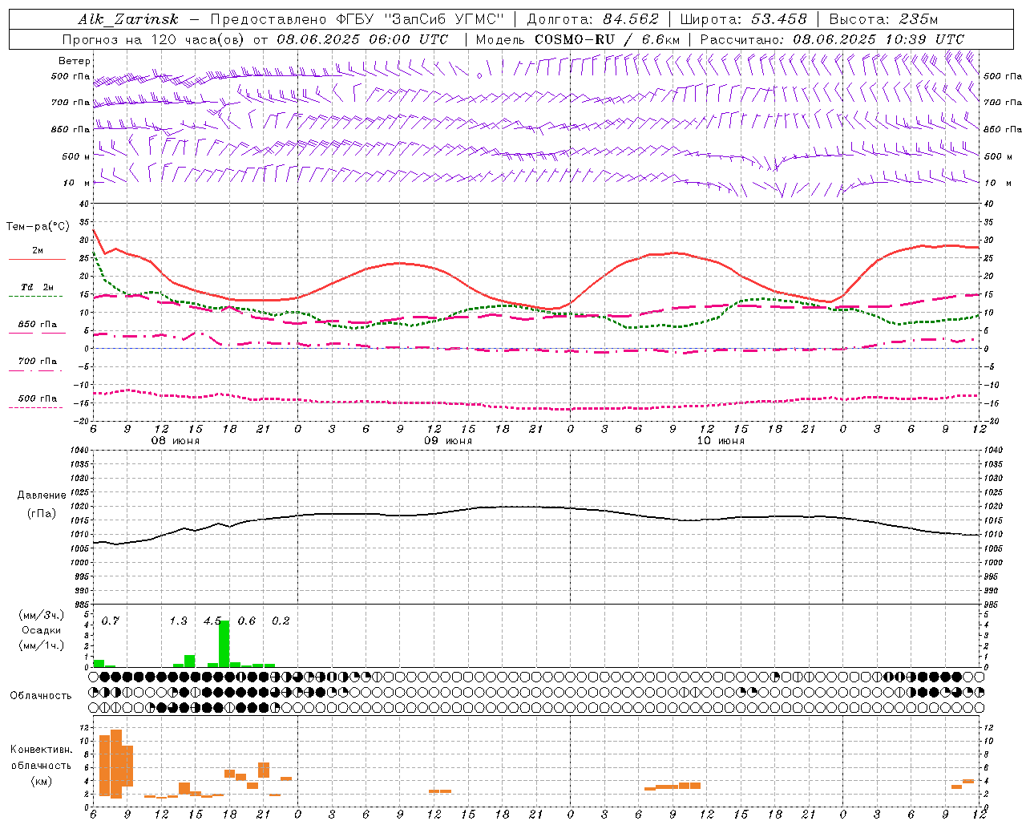
Task: Click the 'Конвективн.' convective cloud label
Action: (x=42, y=750)
